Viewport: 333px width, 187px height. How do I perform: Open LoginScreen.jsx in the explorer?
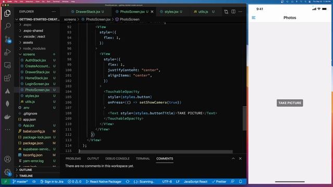point(37,84)
